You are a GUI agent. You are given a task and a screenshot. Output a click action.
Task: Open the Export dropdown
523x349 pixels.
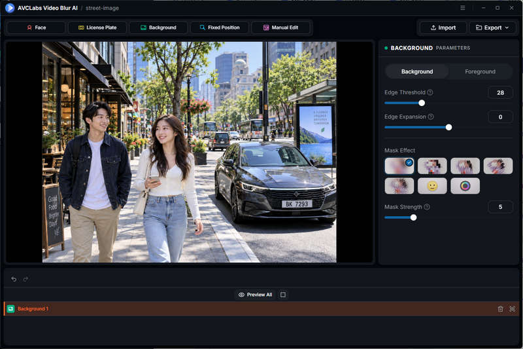pos(492,28)
